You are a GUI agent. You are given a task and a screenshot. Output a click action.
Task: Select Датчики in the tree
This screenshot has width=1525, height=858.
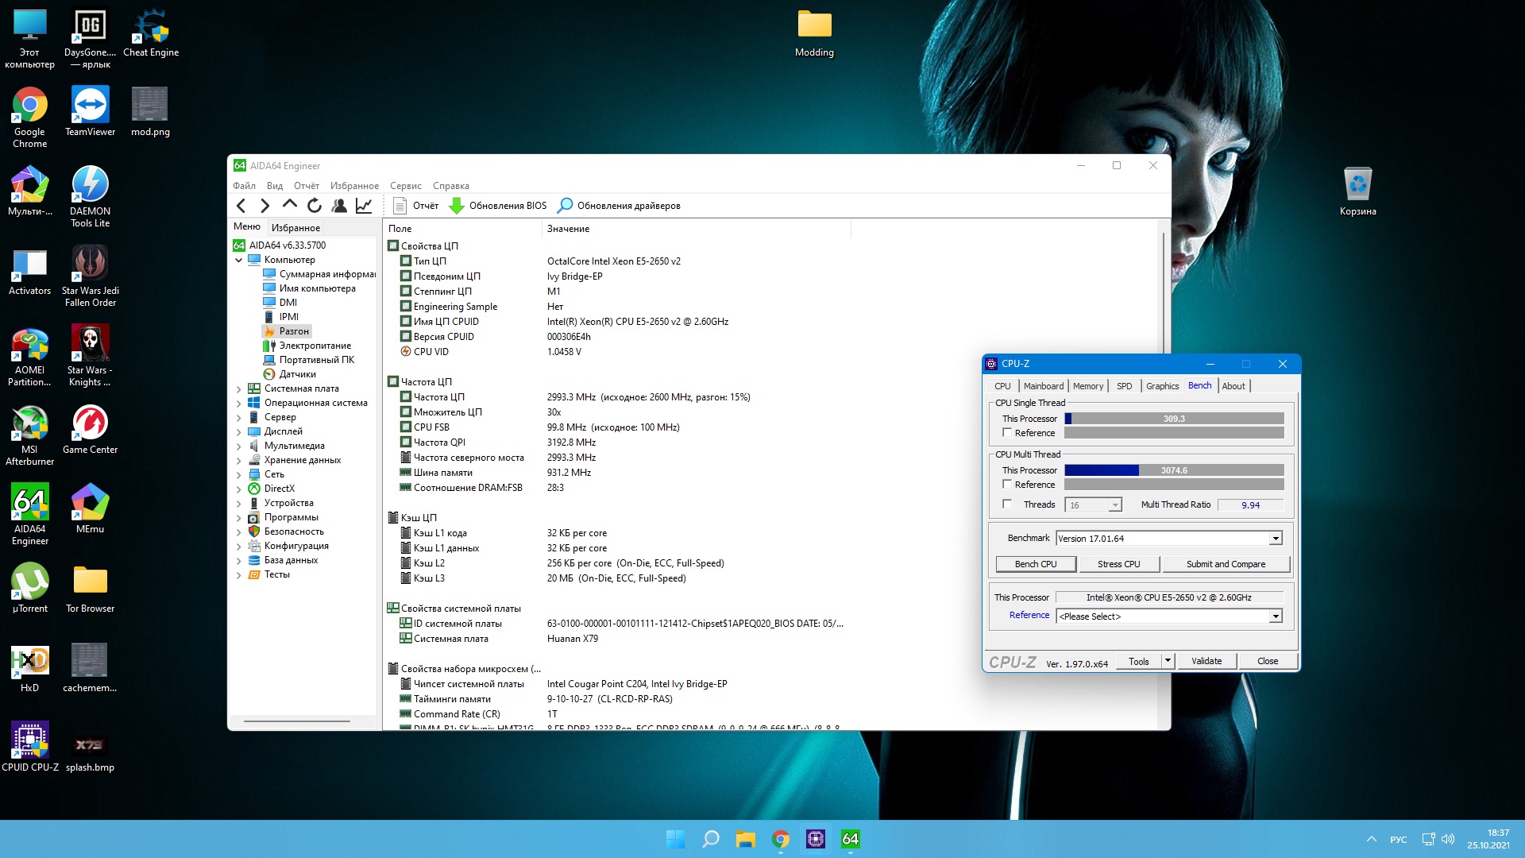(297, 374)
